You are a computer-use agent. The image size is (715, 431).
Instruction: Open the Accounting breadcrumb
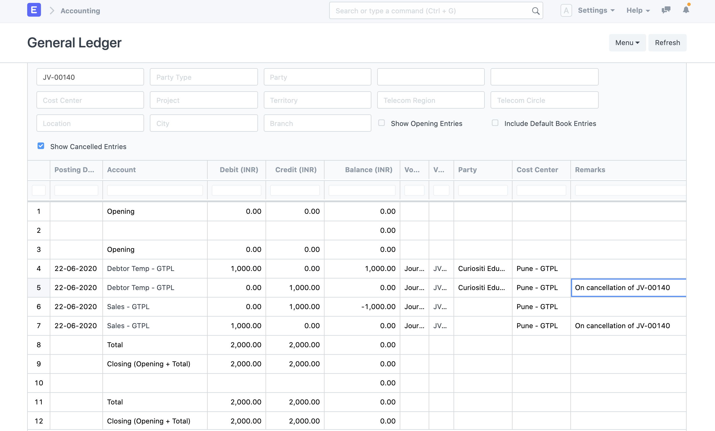[x=80, y=11]
